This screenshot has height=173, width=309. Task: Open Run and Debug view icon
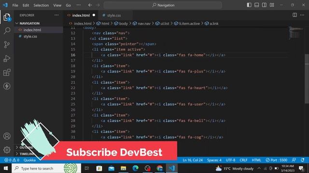(7, 59)
